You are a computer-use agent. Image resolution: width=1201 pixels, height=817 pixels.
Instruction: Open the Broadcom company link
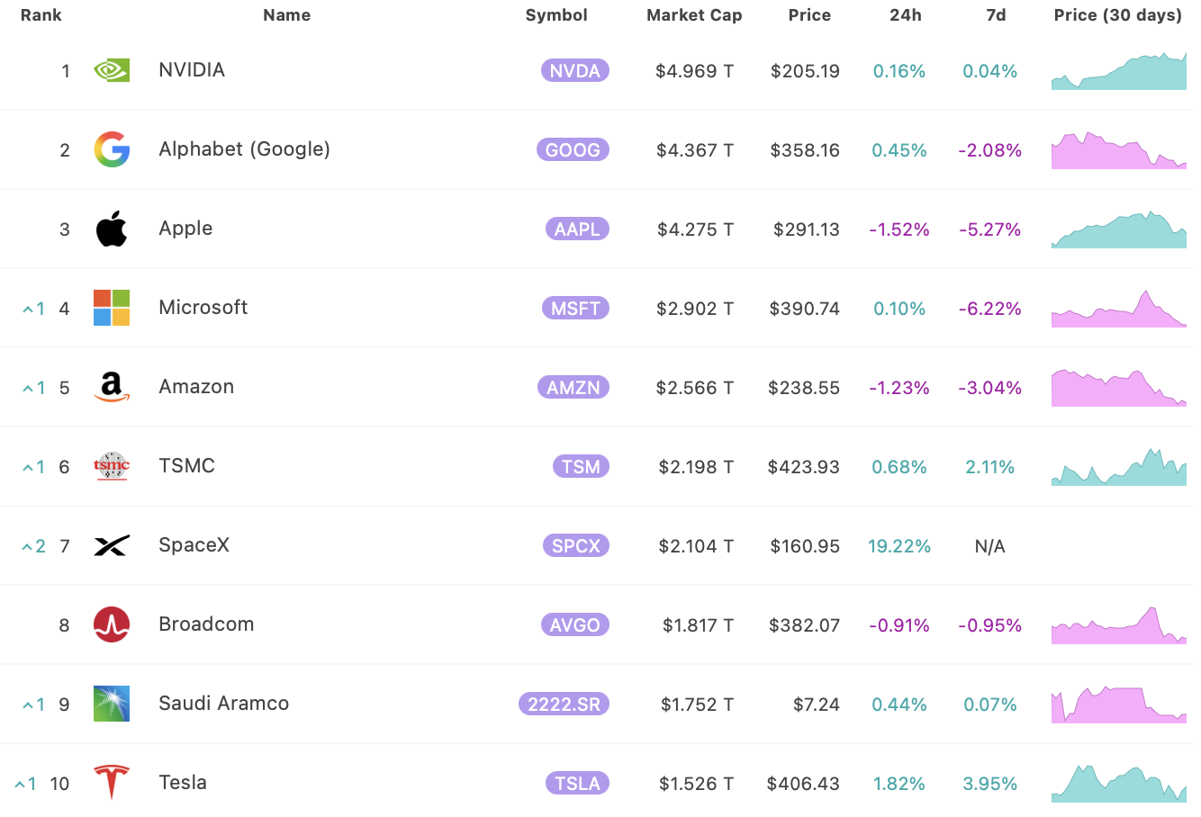click(206, 624)
